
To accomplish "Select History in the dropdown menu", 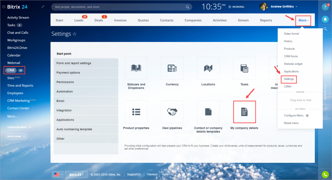I will point(288,41).
